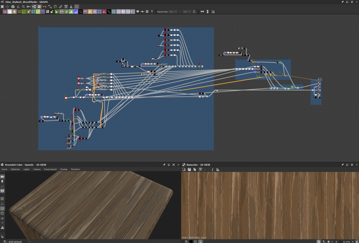Add a Grayscale Conversion node
The height and width of the screenshot is (243, 359).
click(x=61, y=11)
